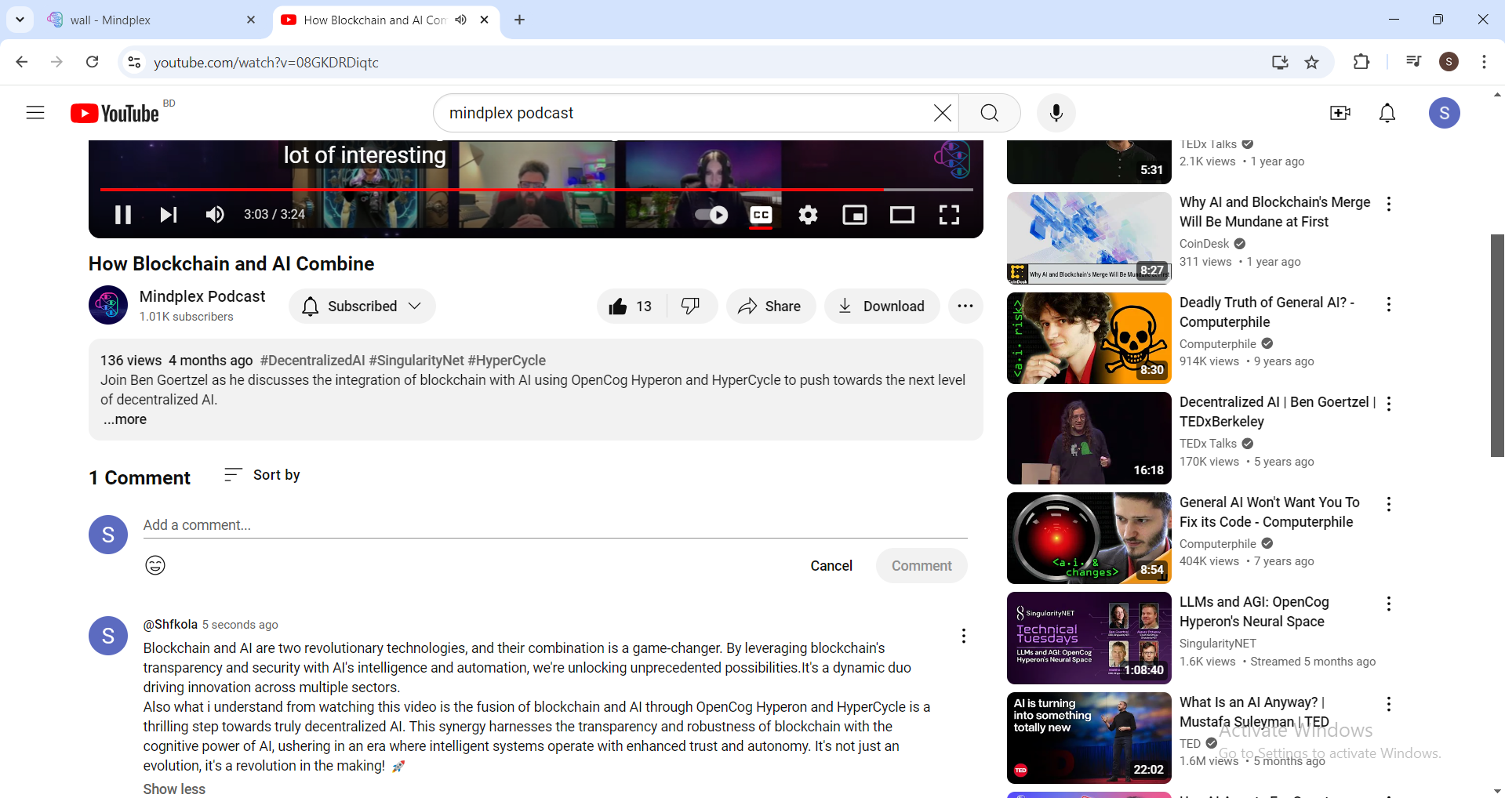Collapse the comment with Show less

pos(174,789)
